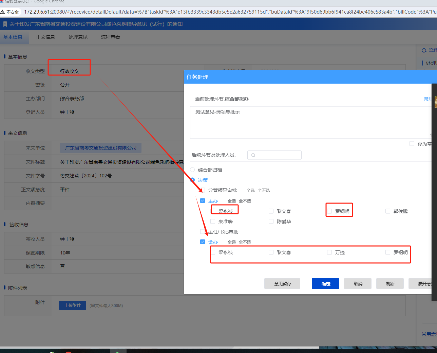This screenshot has height=353, width=437.
Task: Click 全不选 beside the 主办 label
Action: [245, 201]
